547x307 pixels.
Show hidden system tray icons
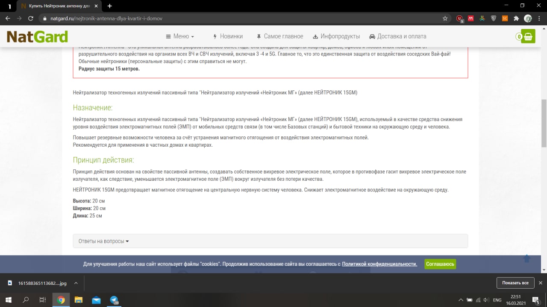tap(460, 300)
